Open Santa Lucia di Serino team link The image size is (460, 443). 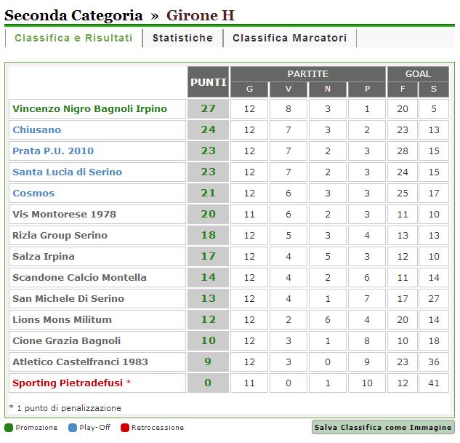tap(67, 172)
